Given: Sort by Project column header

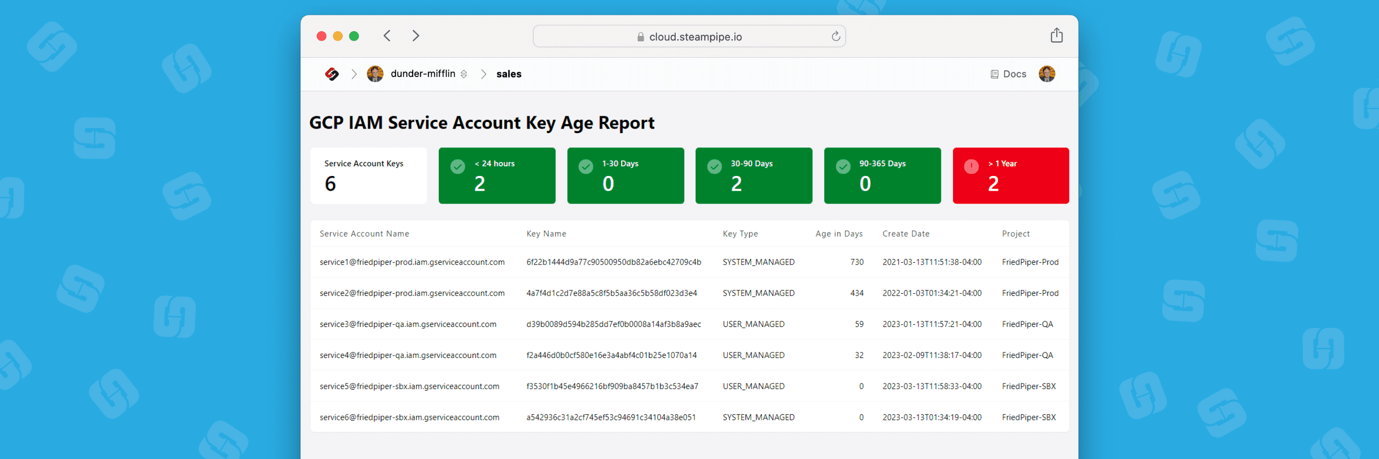Looking at the screenshot, I should click(1015, 234).
